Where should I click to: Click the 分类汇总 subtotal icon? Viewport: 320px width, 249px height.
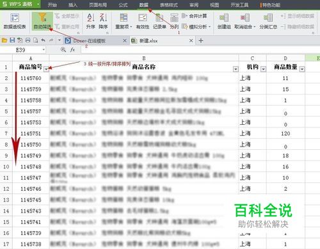pos(268,21)
